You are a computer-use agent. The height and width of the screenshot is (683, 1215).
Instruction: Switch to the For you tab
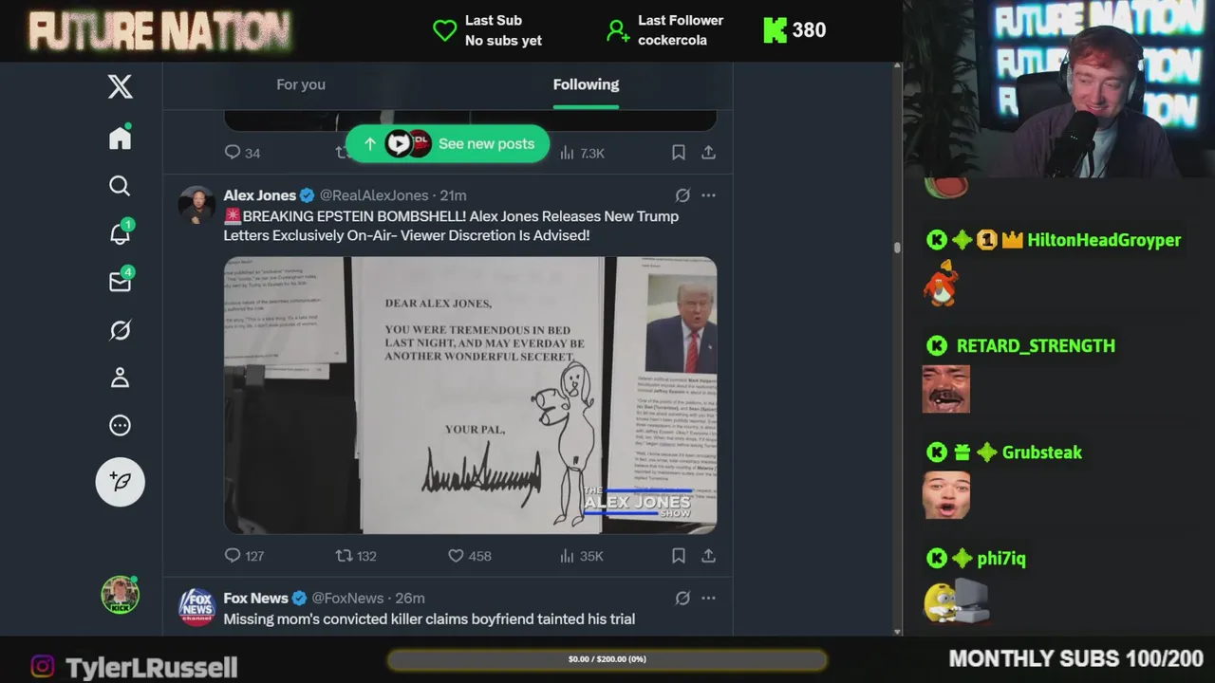(301, 84)
